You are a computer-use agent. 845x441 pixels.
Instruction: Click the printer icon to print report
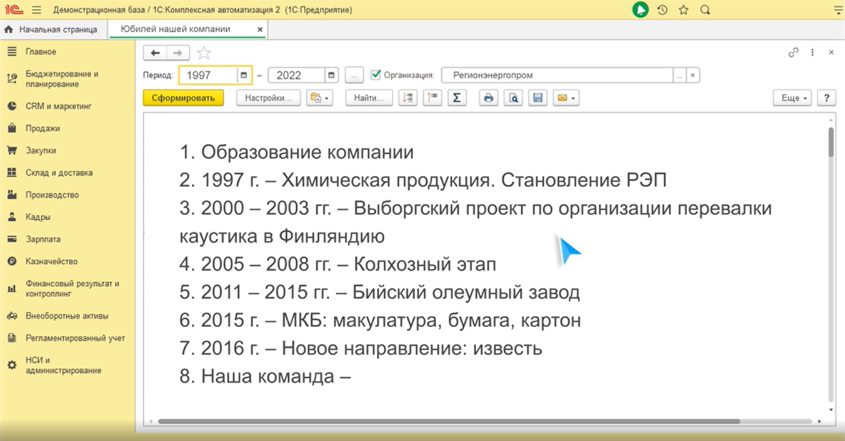click(x=488, y=98)
